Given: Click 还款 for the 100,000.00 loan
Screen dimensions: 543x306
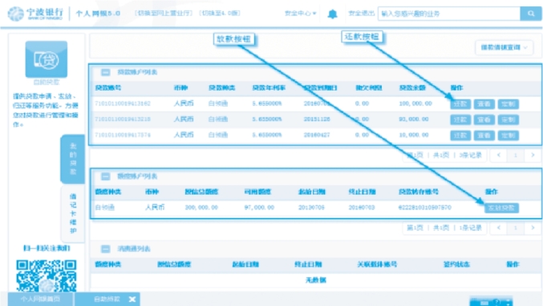Looking at the screenshot, I should [x=460, y=103].
